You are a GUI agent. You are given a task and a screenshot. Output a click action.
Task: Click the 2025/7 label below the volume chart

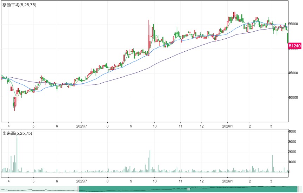[82, 181]
